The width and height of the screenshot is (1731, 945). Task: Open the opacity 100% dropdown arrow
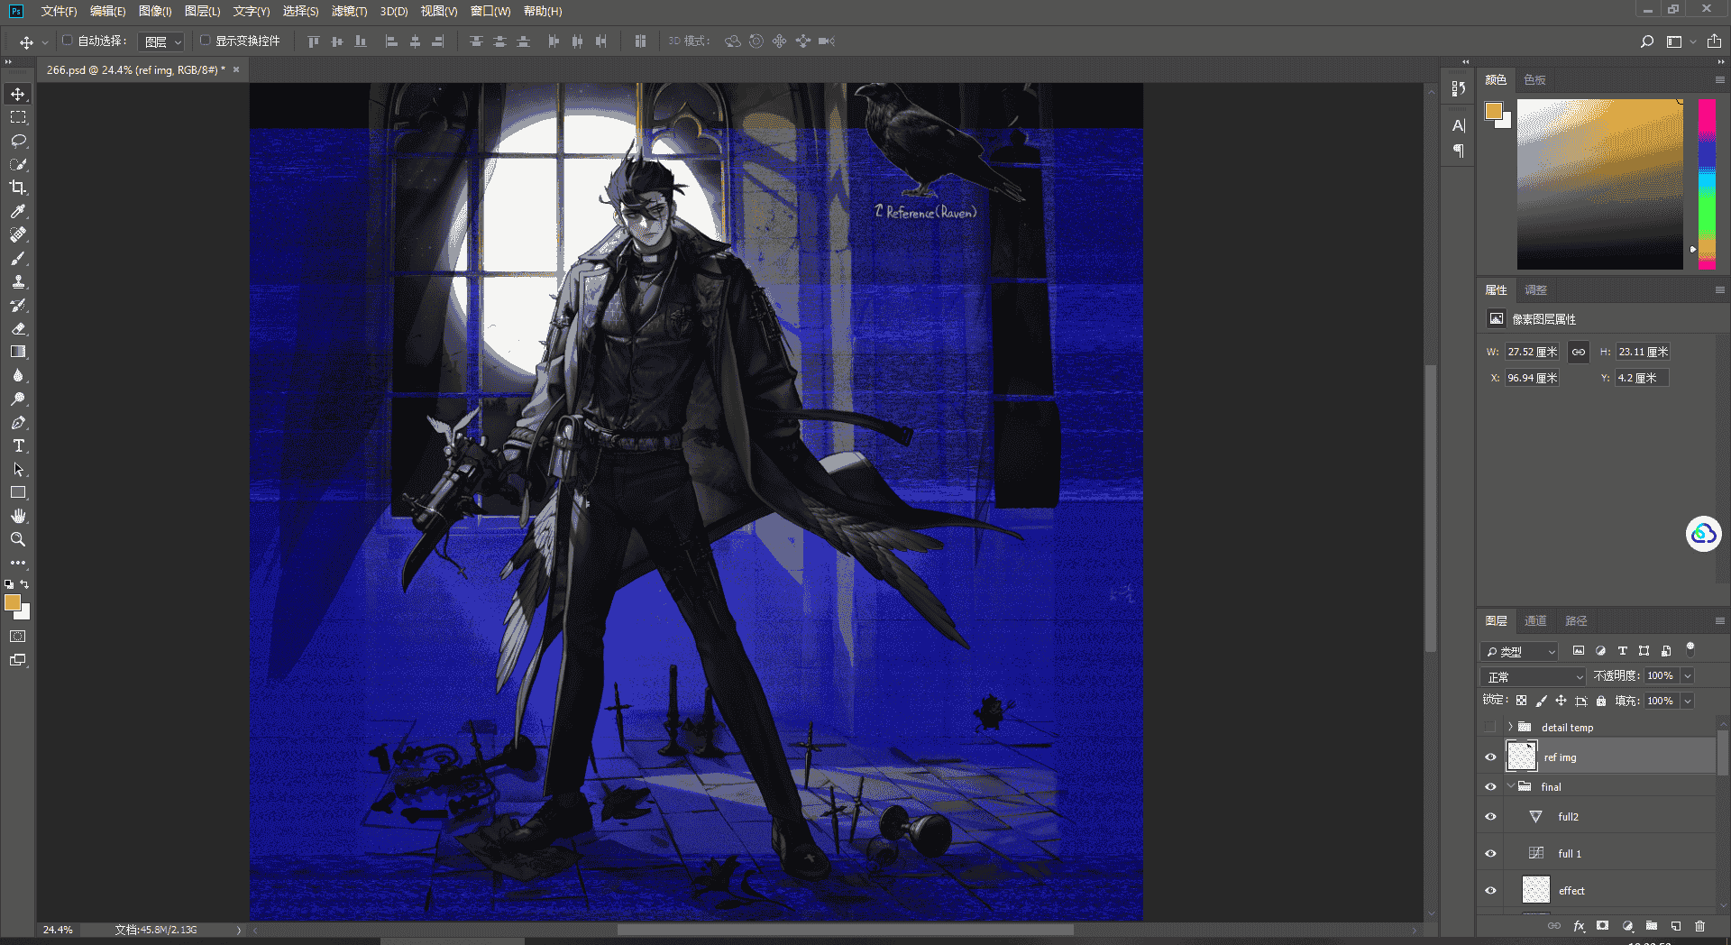pyautogui.click(x=1688, y=675)
